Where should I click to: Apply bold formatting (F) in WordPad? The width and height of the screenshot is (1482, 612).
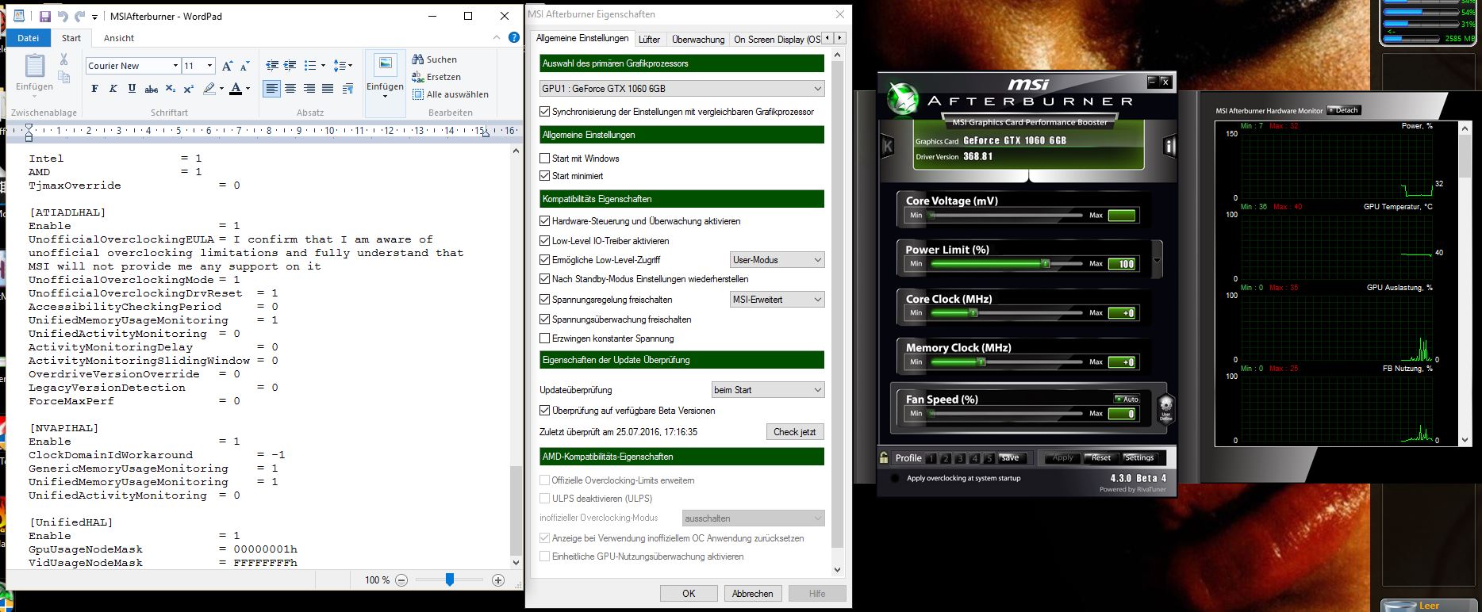coord(94,89)
